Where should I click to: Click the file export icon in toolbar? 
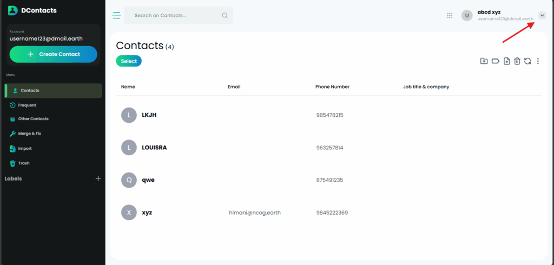(x=506, y=62)
